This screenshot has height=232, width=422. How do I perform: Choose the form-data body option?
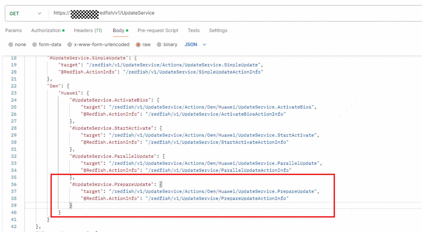click(35, 45)
